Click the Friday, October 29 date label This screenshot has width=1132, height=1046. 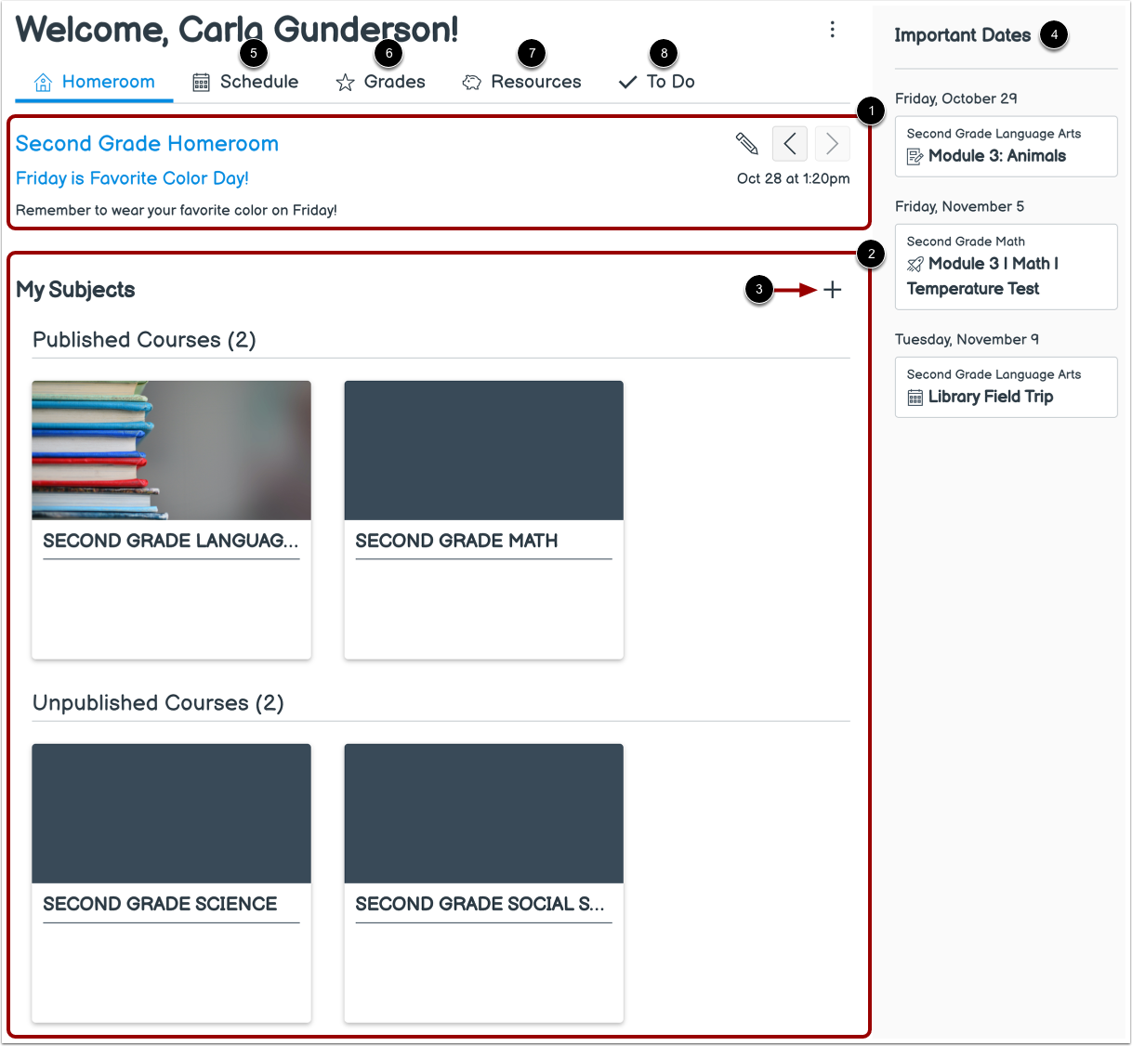pyautogui.click(x=955, y=98)
